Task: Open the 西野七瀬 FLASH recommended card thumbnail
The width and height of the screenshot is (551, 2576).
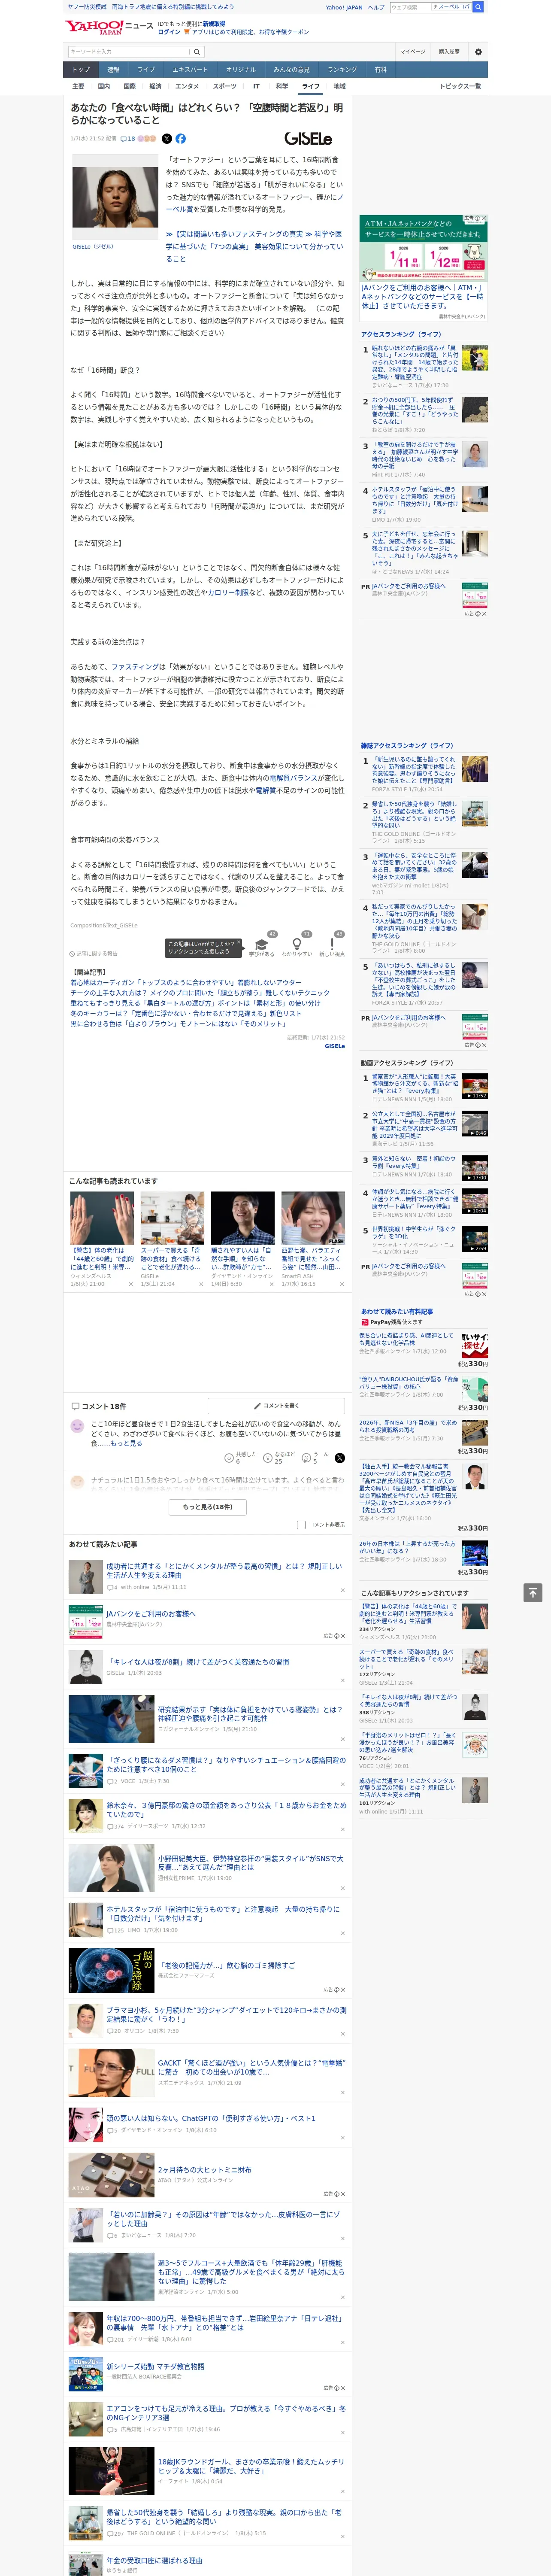Action: coord(313,1217)
